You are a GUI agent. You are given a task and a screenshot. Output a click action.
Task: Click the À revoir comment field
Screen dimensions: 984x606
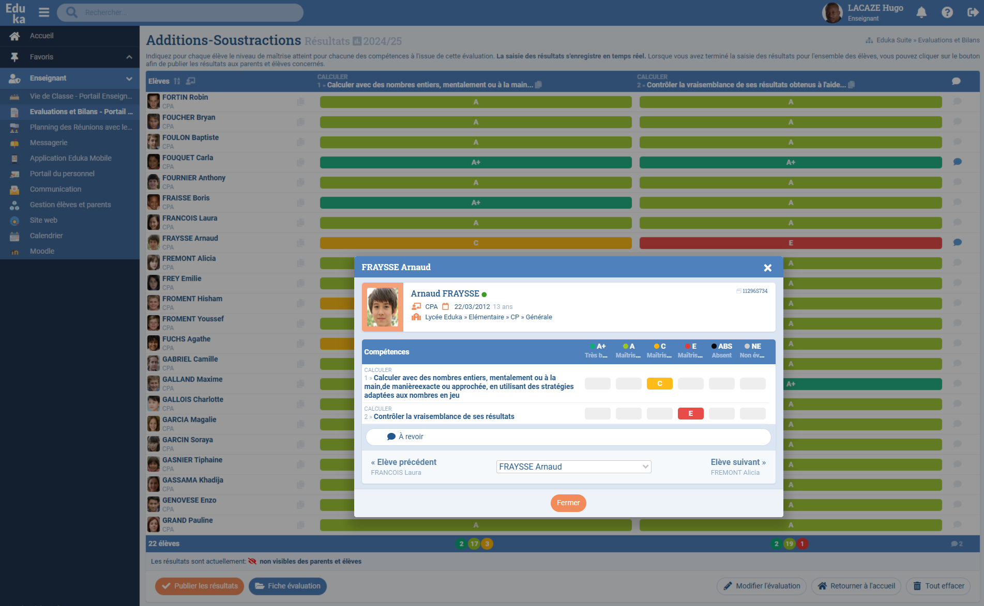click(568, 437)
